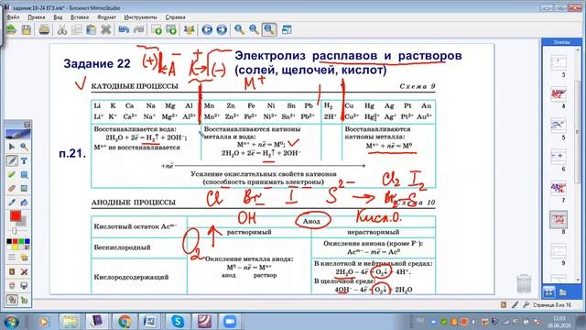
Task: Insert a new page
Action: click(157, 29)
